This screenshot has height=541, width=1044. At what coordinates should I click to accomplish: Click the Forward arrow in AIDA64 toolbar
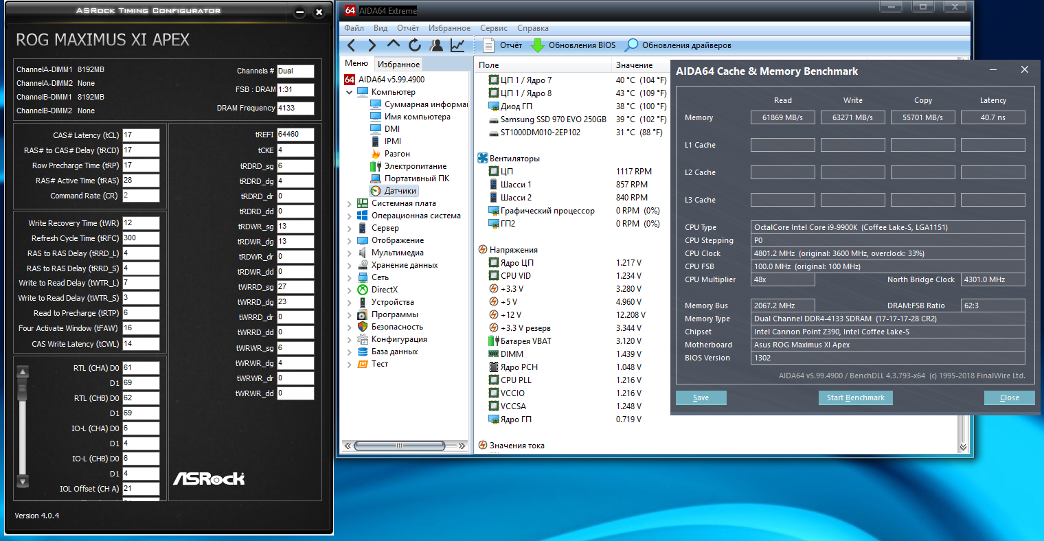click(372, 45)
